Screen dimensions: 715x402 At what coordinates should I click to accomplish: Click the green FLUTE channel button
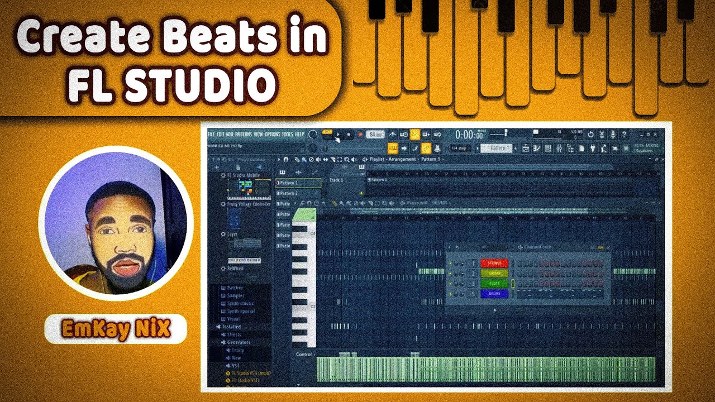(x=494, y=284)
